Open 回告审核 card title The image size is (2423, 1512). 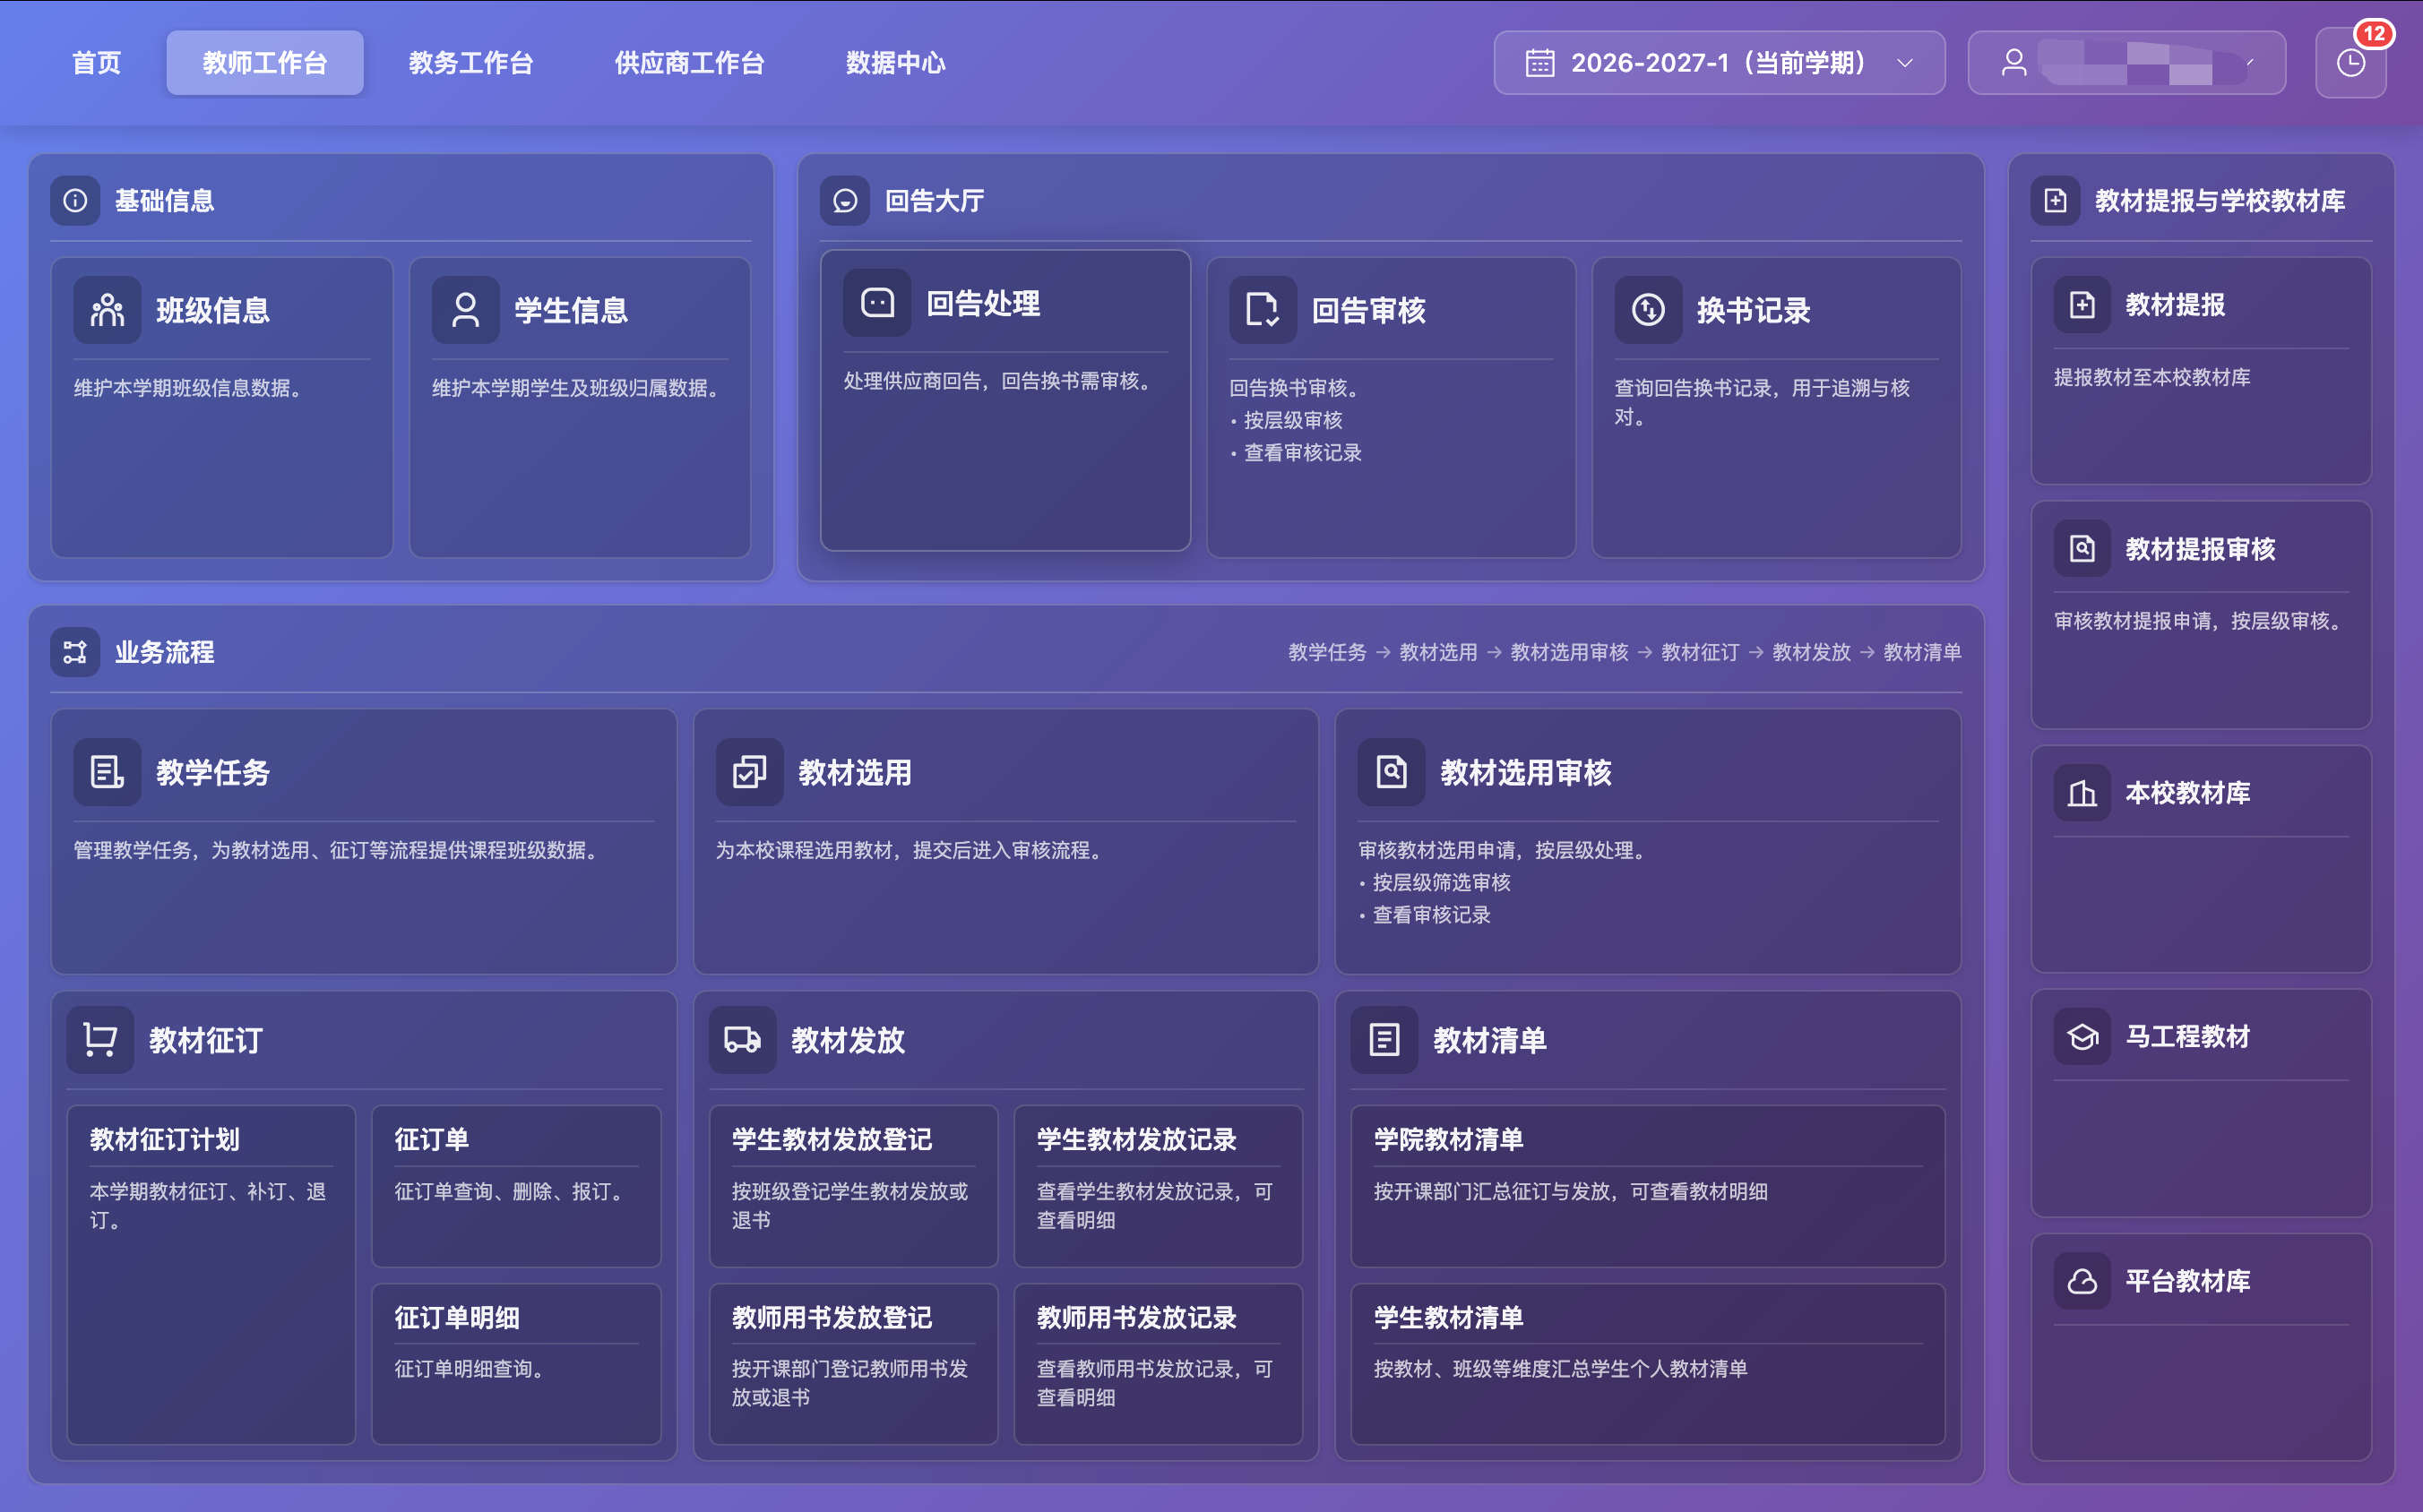(1368, 310)
